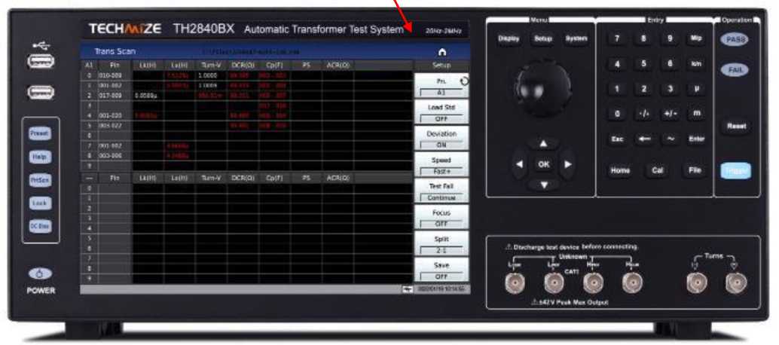Hit the left arrow navigation key
The height and width of the screenshot is (345, 779).
coord(520,164)
